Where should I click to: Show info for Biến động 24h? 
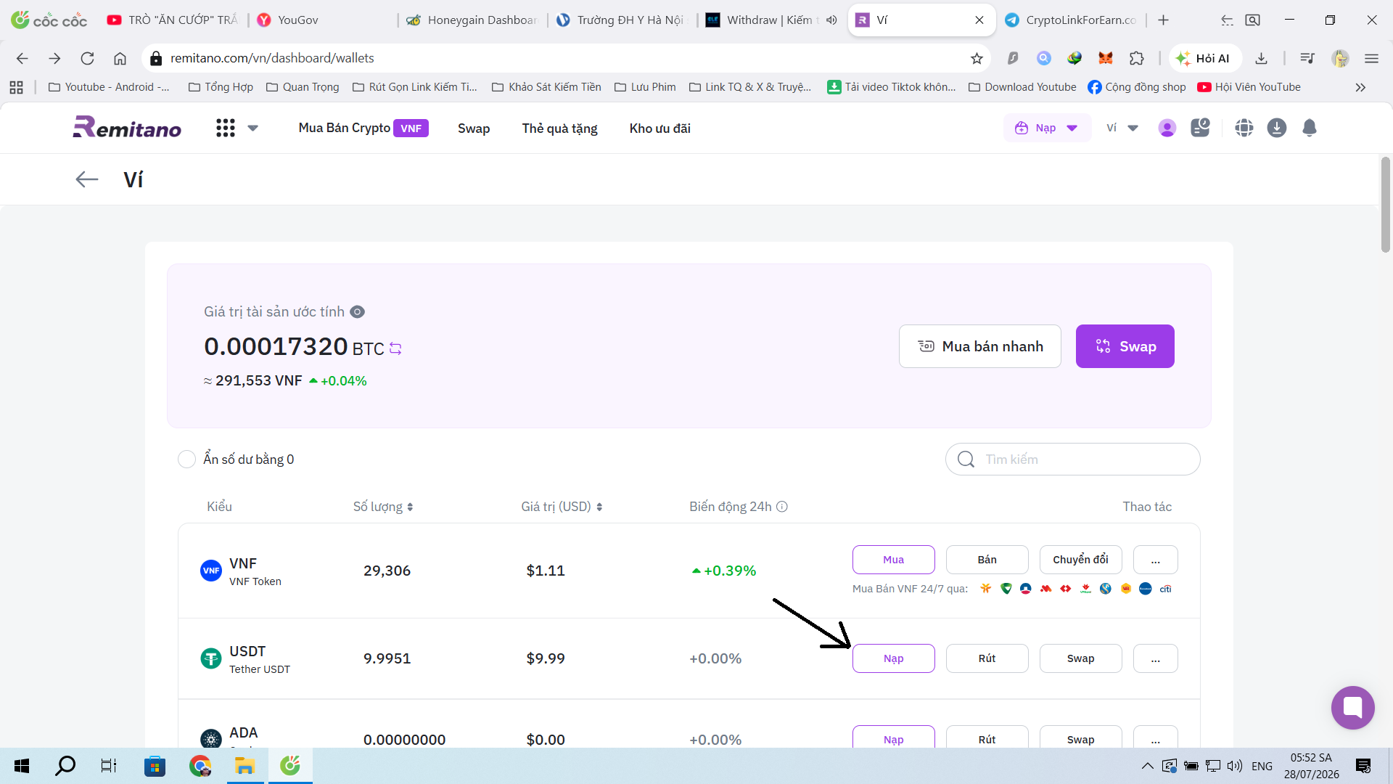[782, 507]
